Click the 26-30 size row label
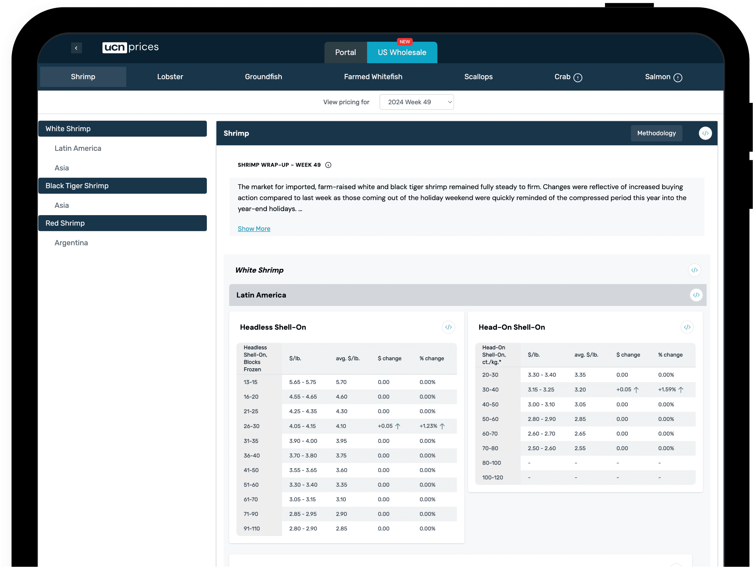Viewport: 753px width, 567px height. click(x=251, y=426)
